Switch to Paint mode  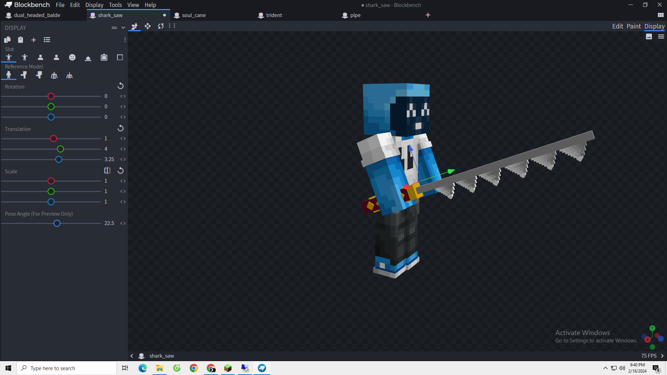[x=633, y=26]
